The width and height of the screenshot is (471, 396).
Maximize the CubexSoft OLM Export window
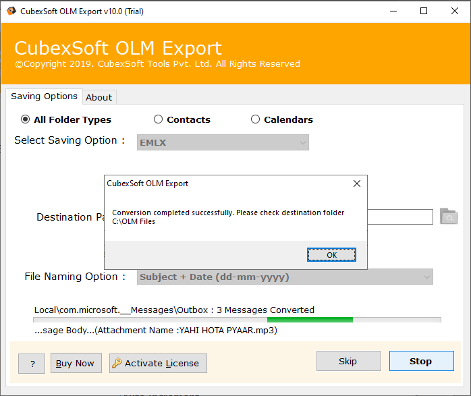(424, 11)
